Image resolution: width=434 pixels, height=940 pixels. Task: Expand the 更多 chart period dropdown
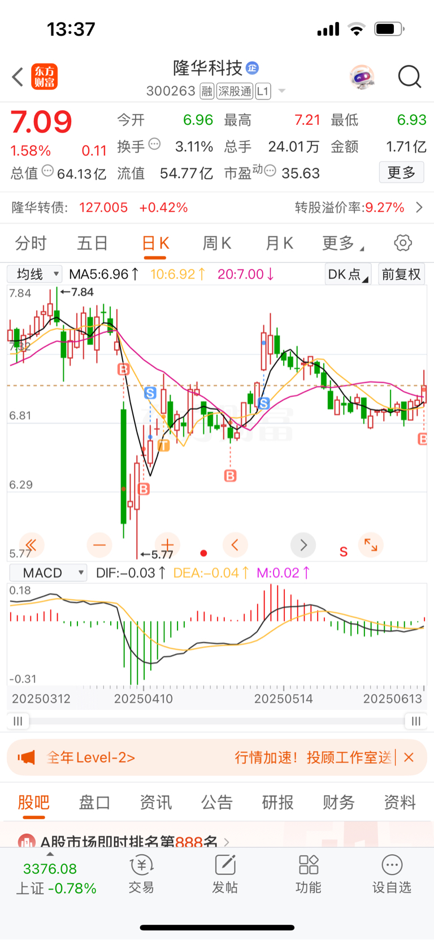coord(342,244)
